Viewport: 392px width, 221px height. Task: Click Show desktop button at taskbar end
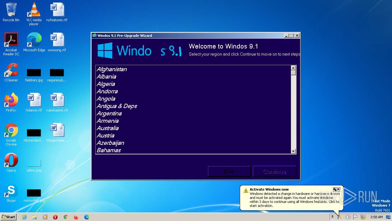click(388, 217)
